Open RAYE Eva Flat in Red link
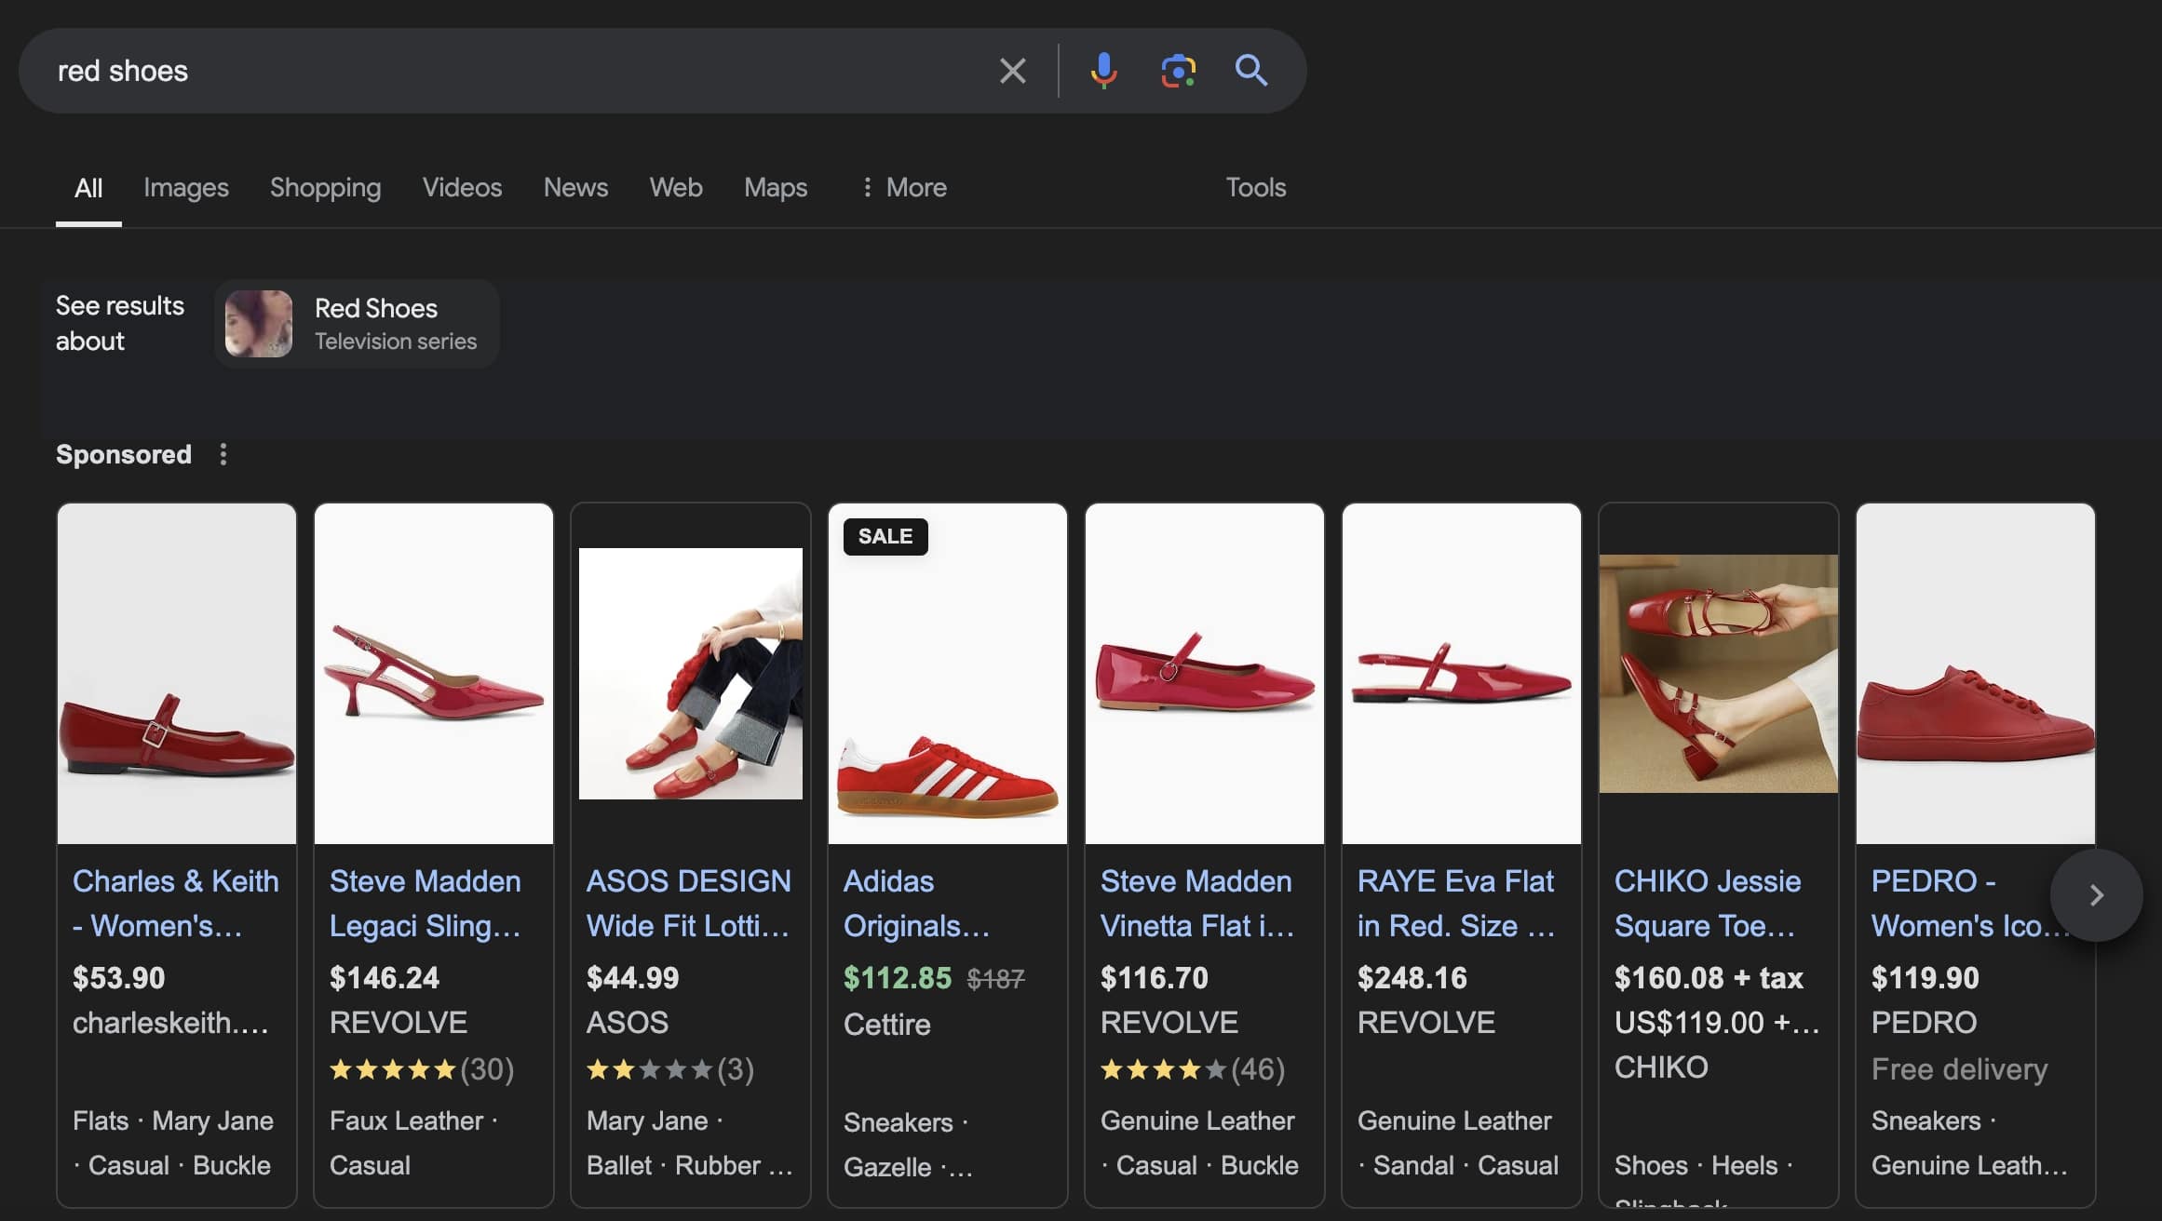2162x1221 pixels. pyautogui.click(x=1456, y=903)
